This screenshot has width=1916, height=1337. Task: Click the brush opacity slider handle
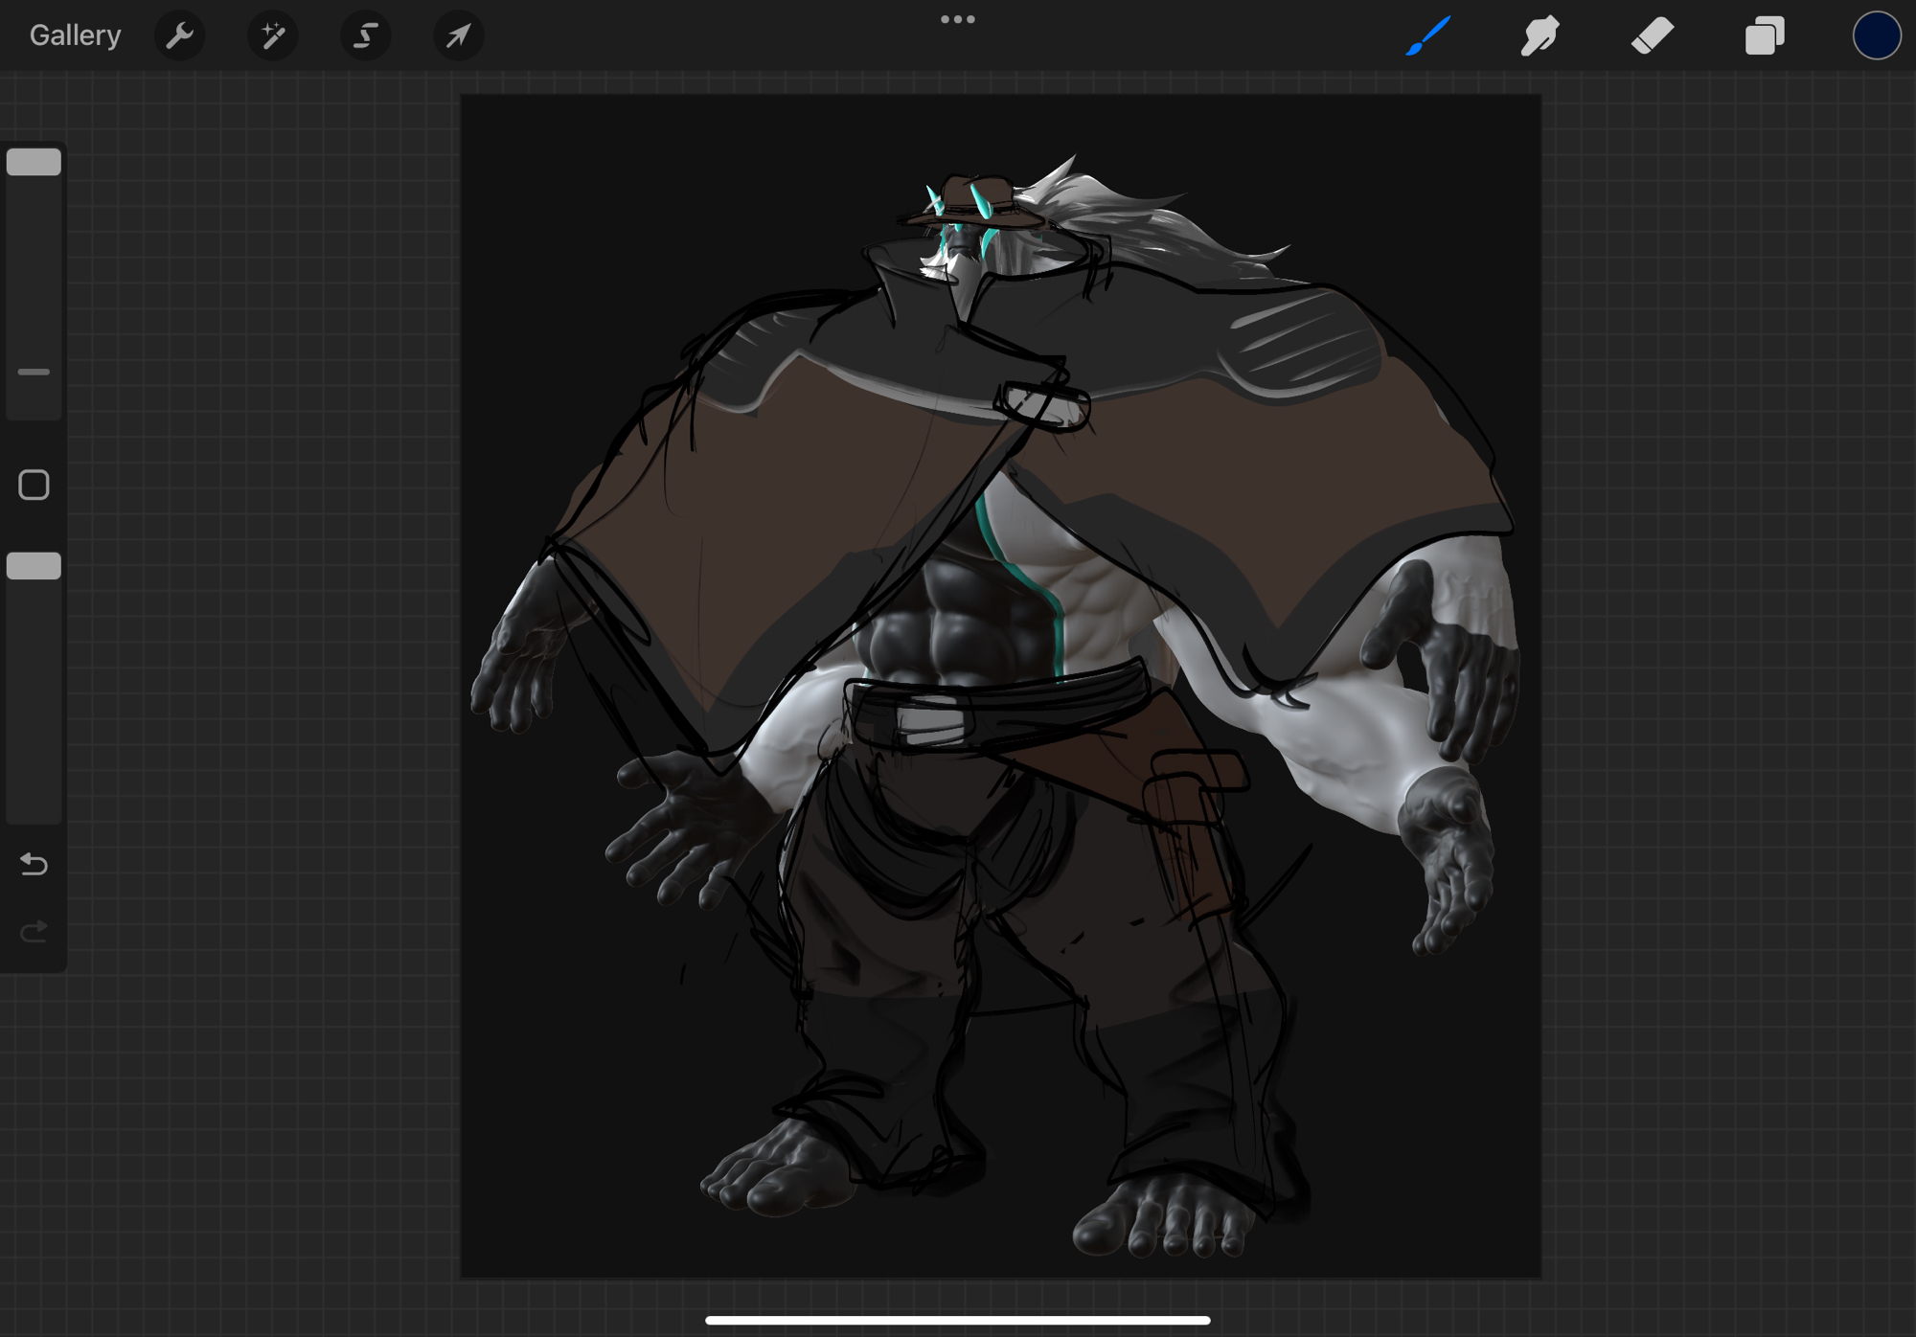(x=34, y=566)
